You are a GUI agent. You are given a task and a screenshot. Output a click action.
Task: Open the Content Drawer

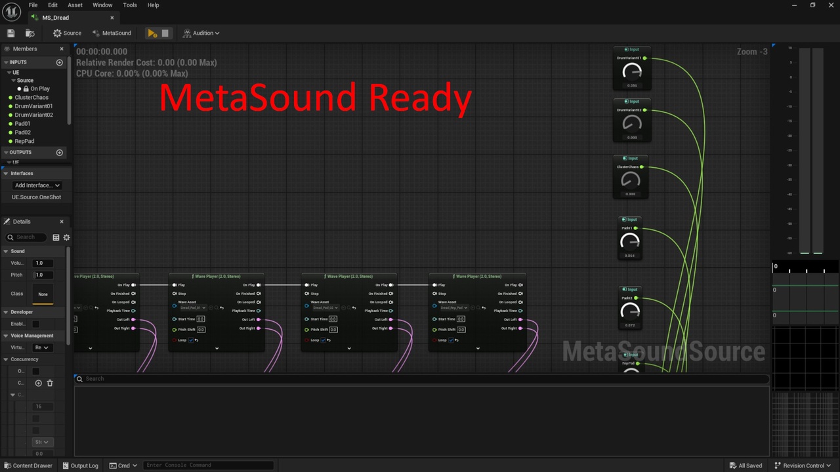(x=28, y=465)
